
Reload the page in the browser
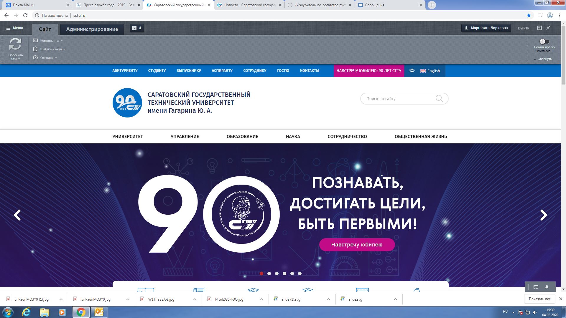(25, 15)
